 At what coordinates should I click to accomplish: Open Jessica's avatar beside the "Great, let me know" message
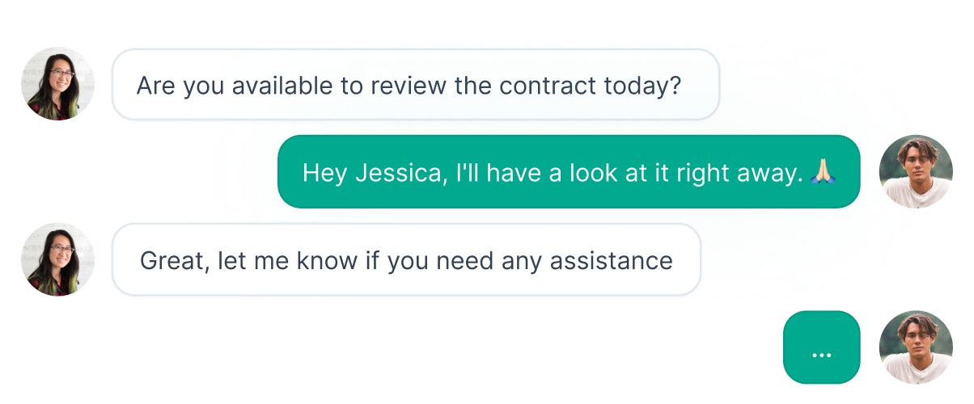tap(57, 260)
